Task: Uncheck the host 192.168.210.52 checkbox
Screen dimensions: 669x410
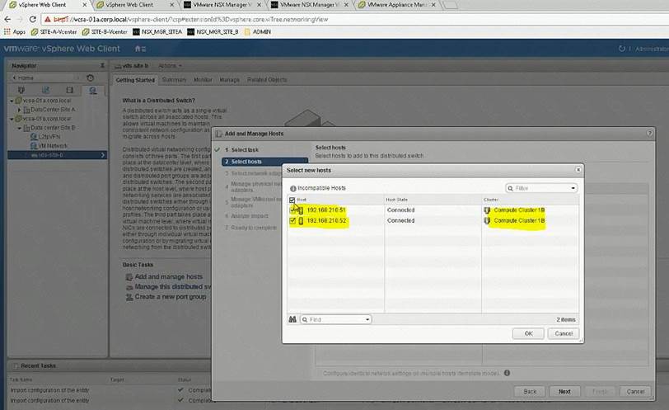Action: (x=292, y=221)
